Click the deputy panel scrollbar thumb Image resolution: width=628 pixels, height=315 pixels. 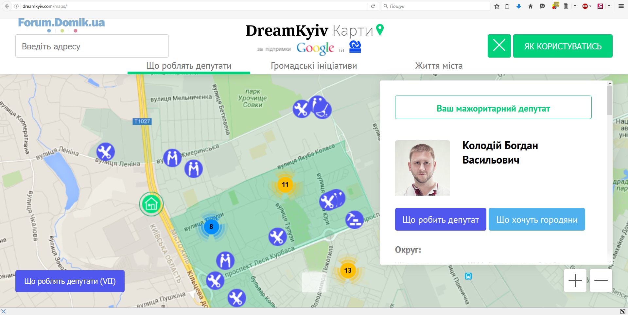tap(610, 100)
